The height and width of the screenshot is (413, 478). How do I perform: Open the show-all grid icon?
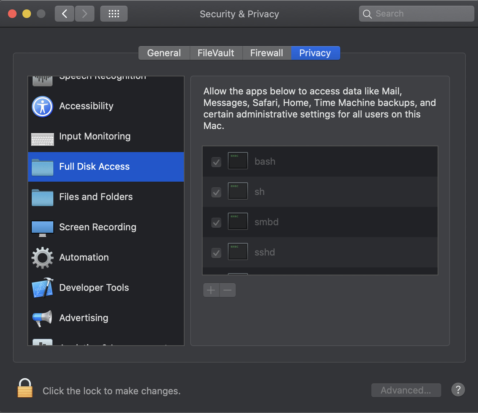coord(114,14)
